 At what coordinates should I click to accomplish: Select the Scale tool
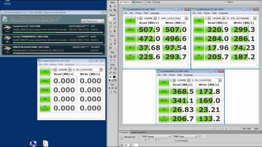[111, 10]
